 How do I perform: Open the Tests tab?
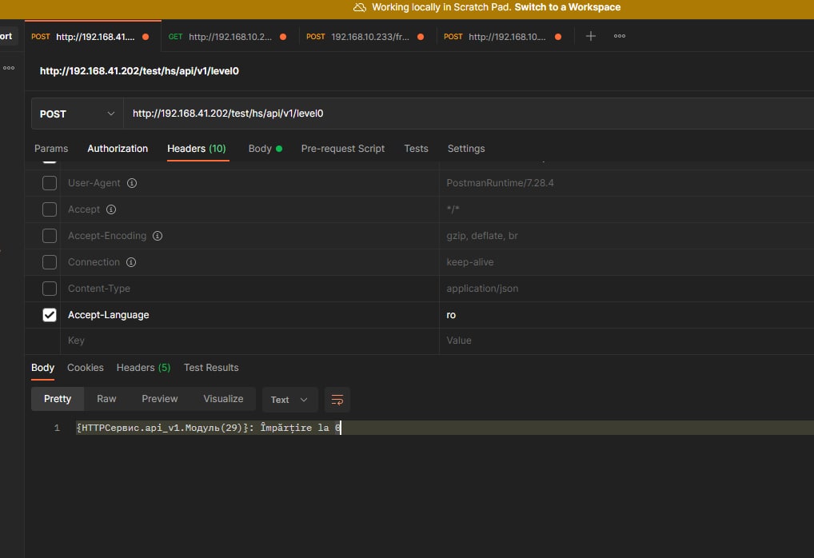point(416,149)
